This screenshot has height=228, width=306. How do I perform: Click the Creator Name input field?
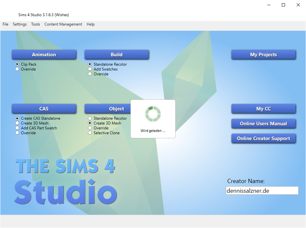pyautogui.click(x=262, y=190)
